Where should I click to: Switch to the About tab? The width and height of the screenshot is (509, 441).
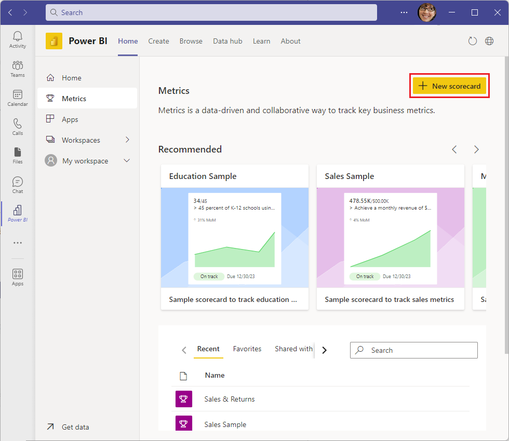click(290, 41)
